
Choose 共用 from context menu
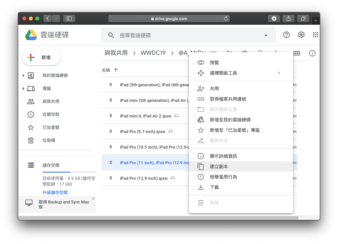click(x=241, y=89)
